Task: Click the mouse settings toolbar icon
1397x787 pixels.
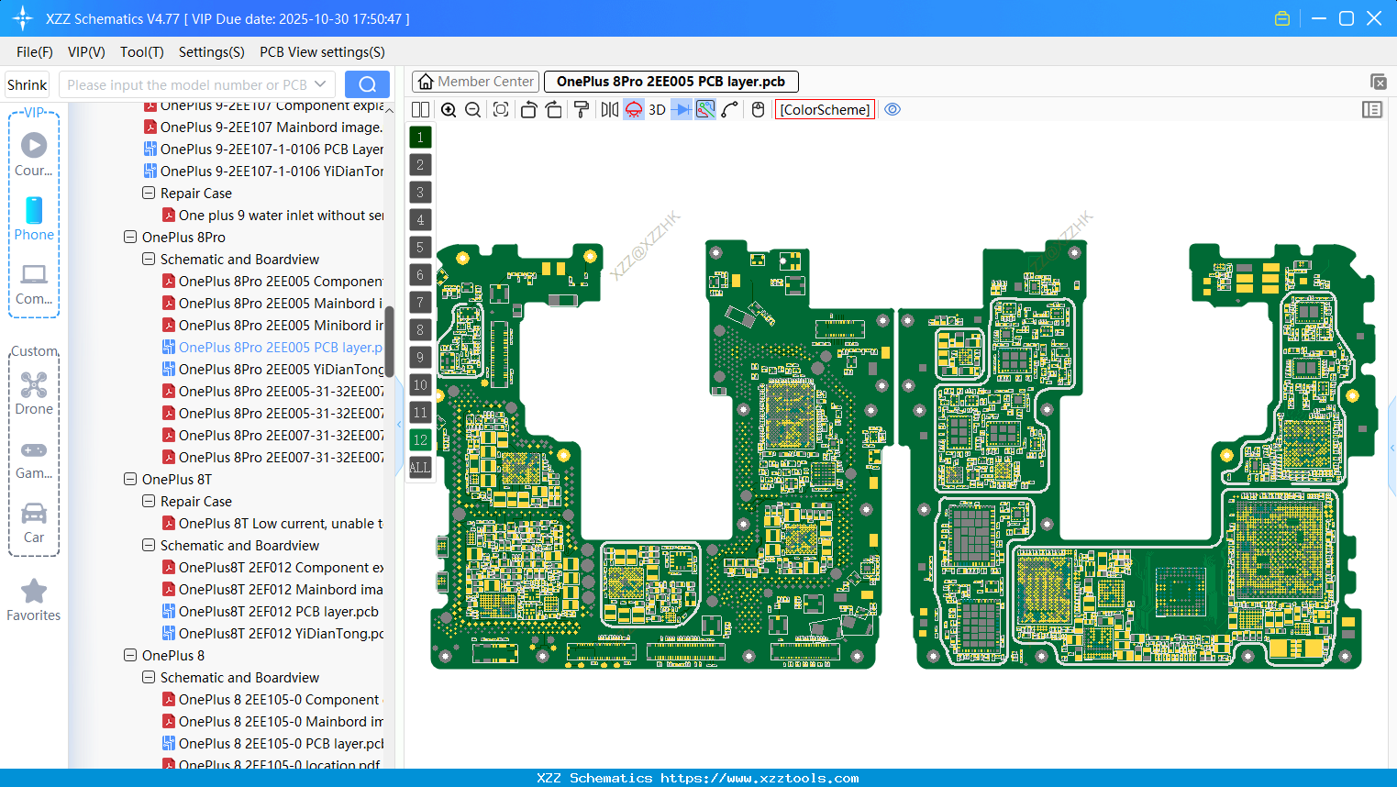Action: tap(758, 109)
